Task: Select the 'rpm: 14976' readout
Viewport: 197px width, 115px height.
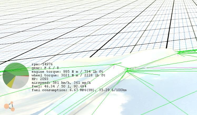Action: coord(42,64)
